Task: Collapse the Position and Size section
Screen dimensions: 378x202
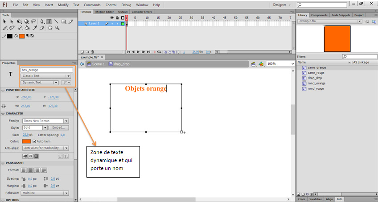Action: (3, 90)
